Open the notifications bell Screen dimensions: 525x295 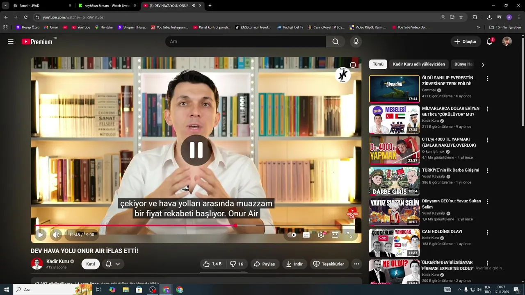pos(489,41)
